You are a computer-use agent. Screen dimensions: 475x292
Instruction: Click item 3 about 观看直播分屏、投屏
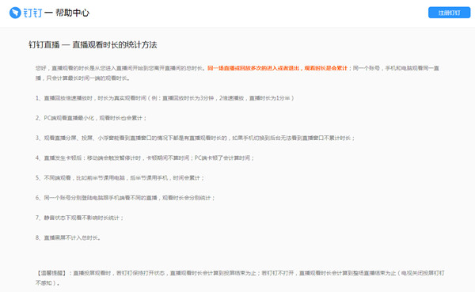[x=195, y=138]
